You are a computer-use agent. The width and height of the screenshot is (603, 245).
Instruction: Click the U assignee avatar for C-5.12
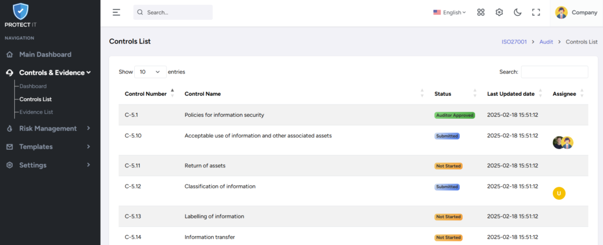pos(559,193)
